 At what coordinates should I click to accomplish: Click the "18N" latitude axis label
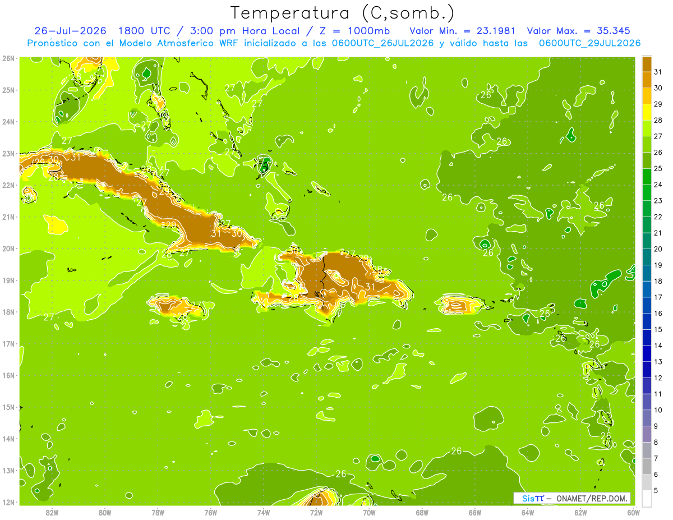(8, 312)
